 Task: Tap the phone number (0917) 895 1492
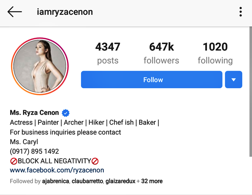(x=34, y=151)
